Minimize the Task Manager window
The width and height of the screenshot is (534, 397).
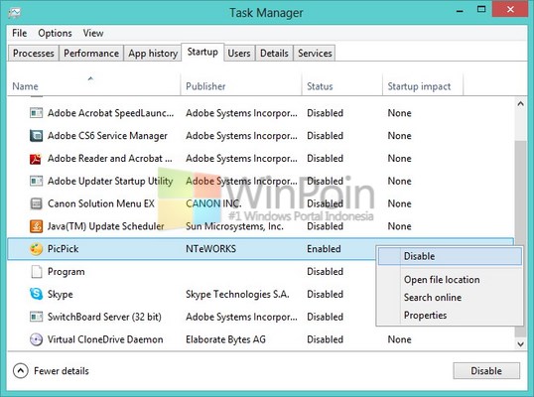(460, 10)
